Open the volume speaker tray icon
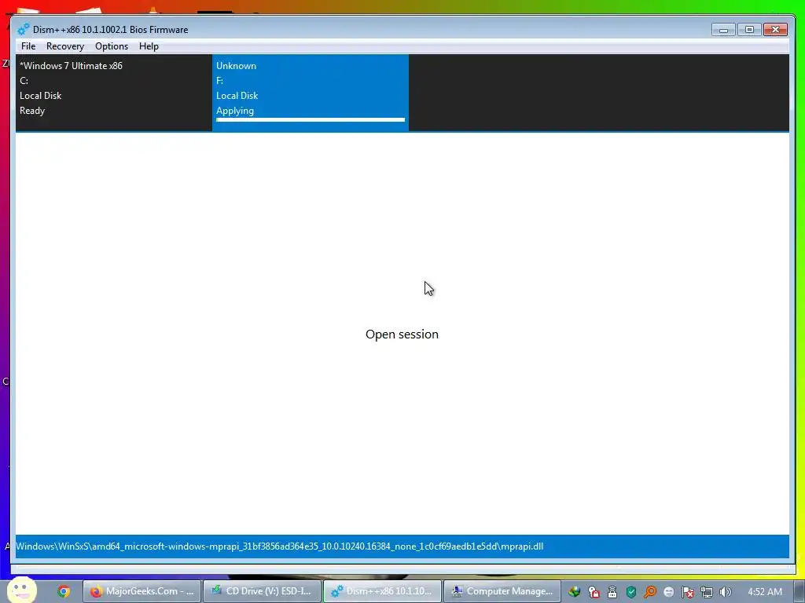Viewport: 805px width, 603px height. [x=725, y=592]
